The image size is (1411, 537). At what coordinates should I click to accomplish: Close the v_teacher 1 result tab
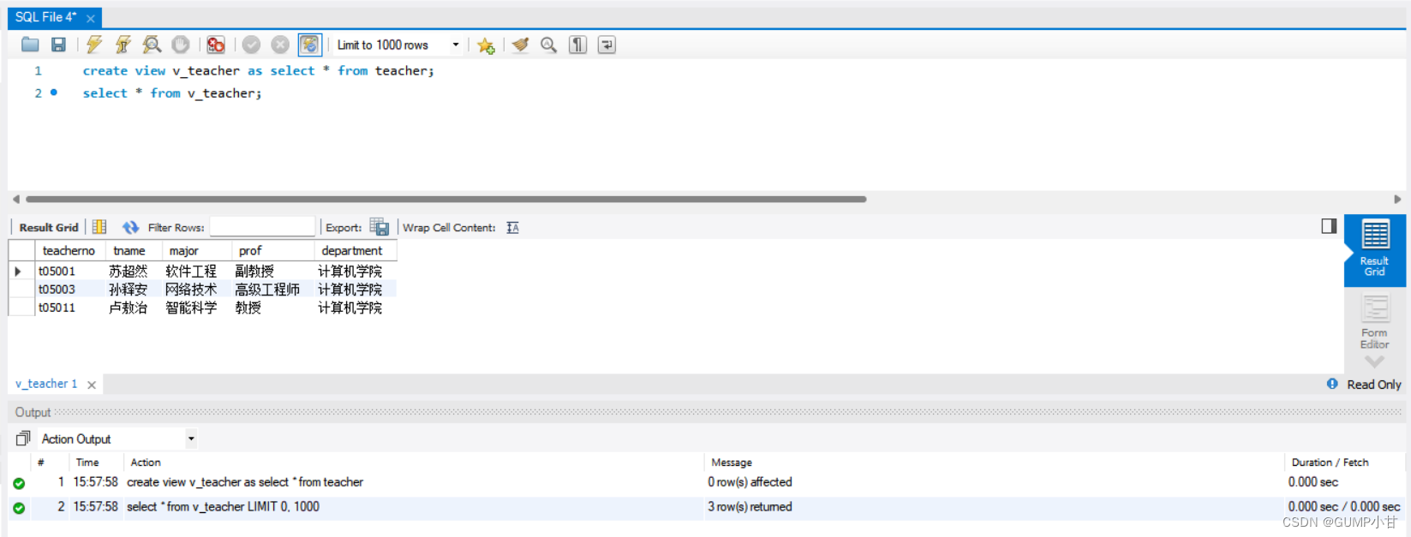[x=92, y=385]
